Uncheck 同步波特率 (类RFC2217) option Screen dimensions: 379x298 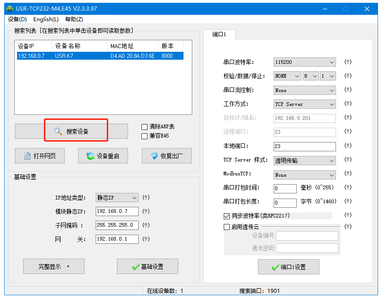[x=226, y=216]
